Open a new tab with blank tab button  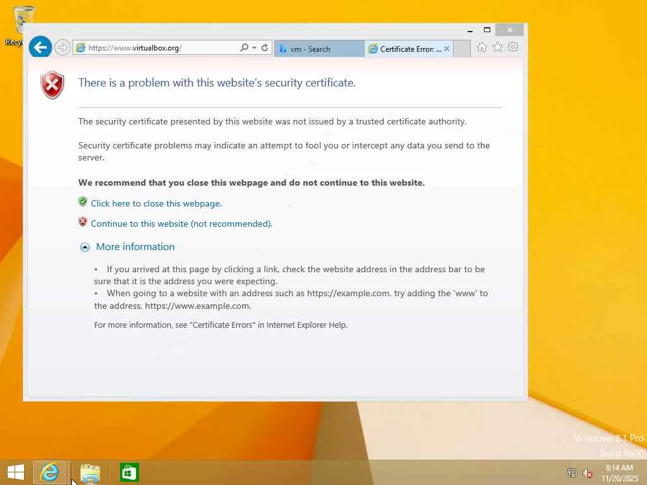462,49
